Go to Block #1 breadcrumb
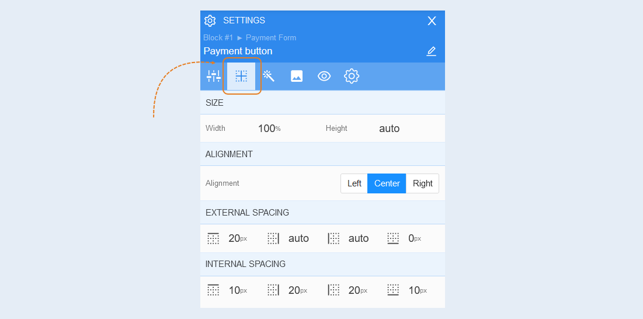 click(x=218, y=38)
